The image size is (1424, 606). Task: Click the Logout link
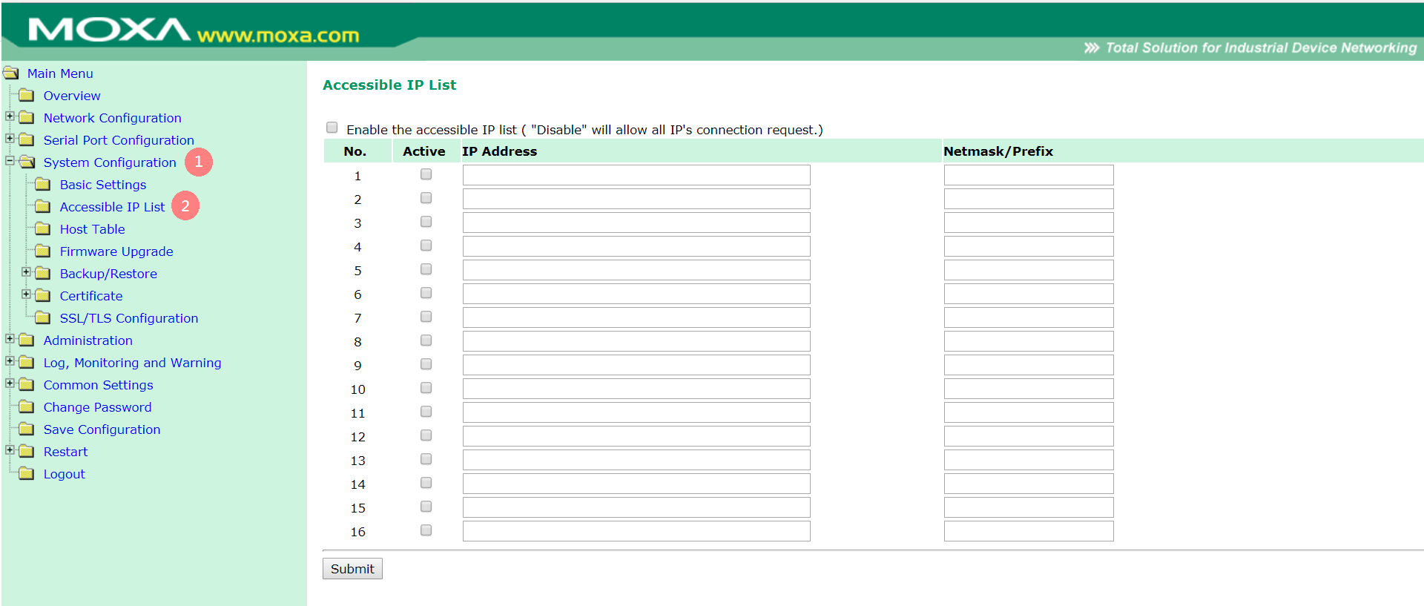tap(65, 474)
